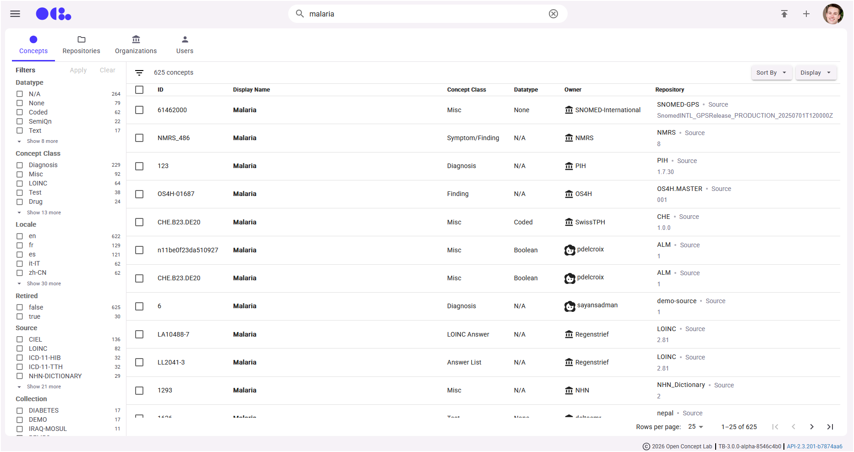Toggle the filter list icon beside concept count
This screenshot has height=452, width=854.
[139, 72]
